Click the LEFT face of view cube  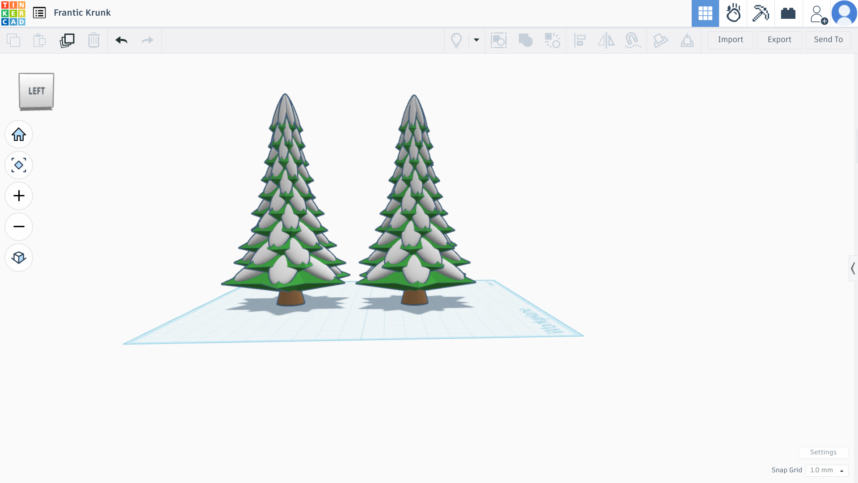pyautogui.click(x=36, y=91)
